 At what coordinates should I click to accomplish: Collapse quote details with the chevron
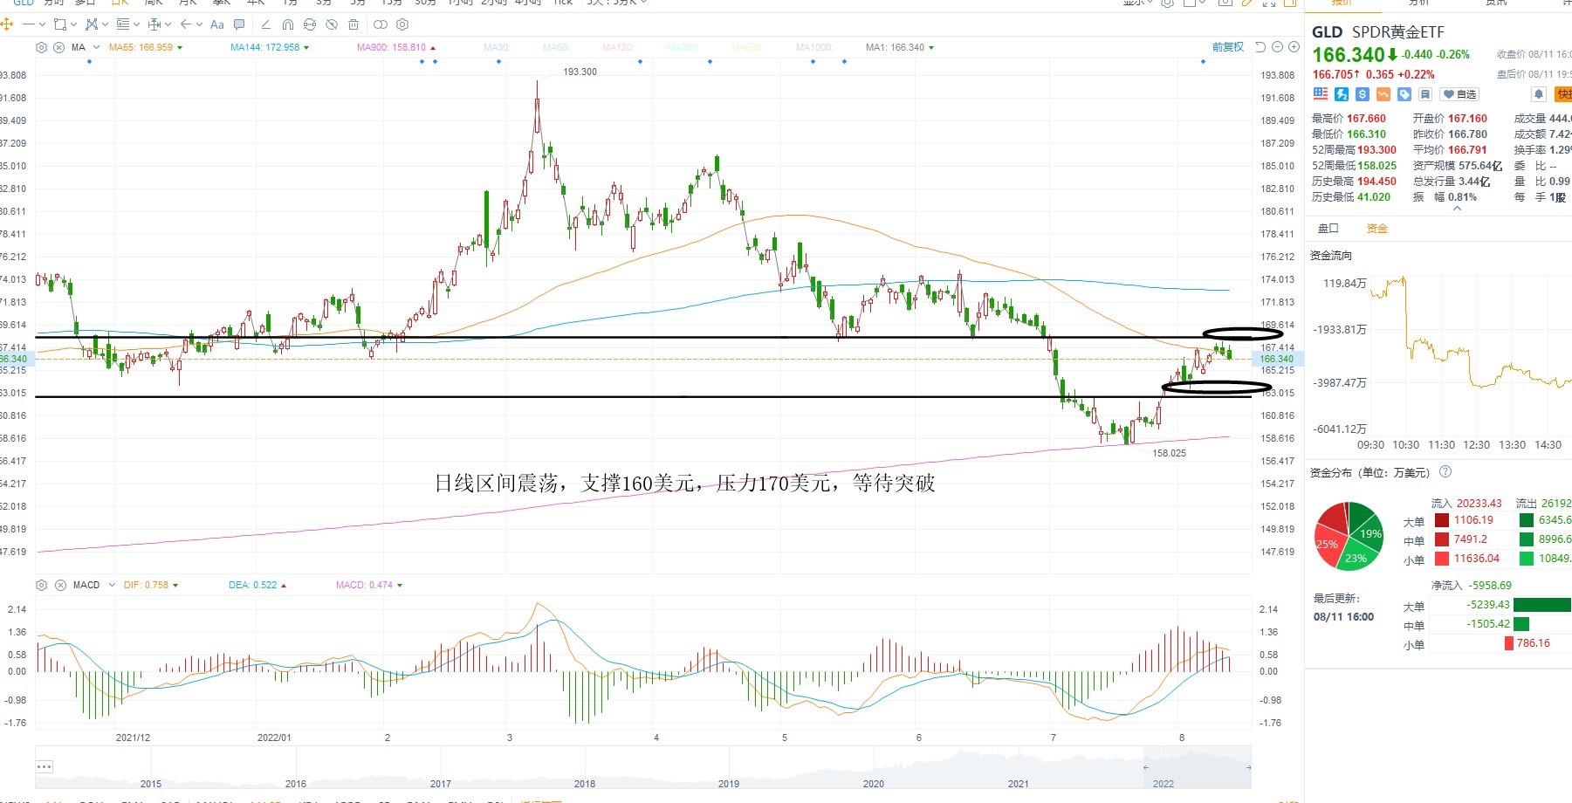point(1456,209)
